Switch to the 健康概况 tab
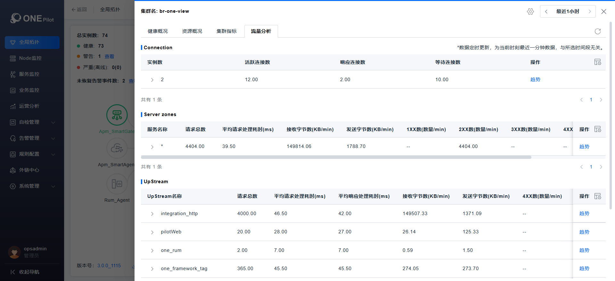The height and width of the screenshot is (281, 615). coord(158,31)
